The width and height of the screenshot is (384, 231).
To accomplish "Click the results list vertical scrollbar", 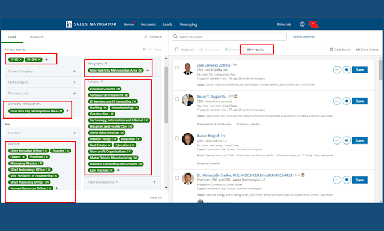I will 381,70.
